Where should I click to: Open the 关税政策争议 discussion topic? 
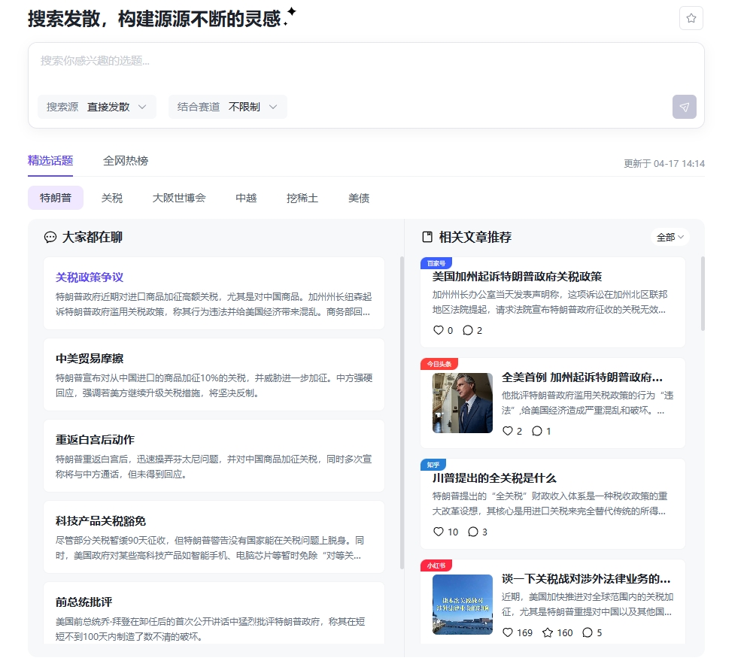[90, 277]
